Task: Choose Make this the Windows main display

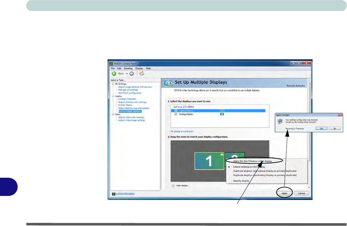Action: tap(253, 161)
